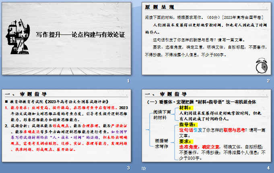Click the 阅读下面的材料 box in slide 4
274x173 pixels.
coord(162,114)
